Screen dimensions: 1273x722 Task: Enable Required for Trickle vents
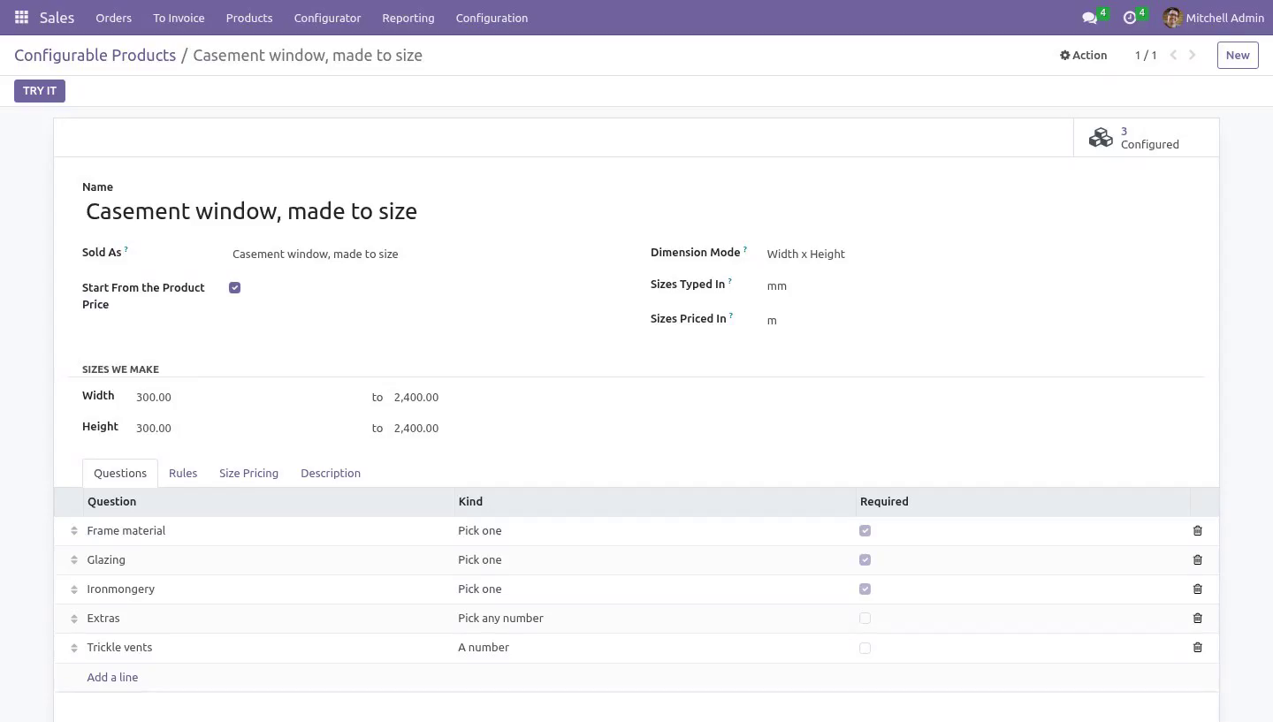[x=865, y=648]
